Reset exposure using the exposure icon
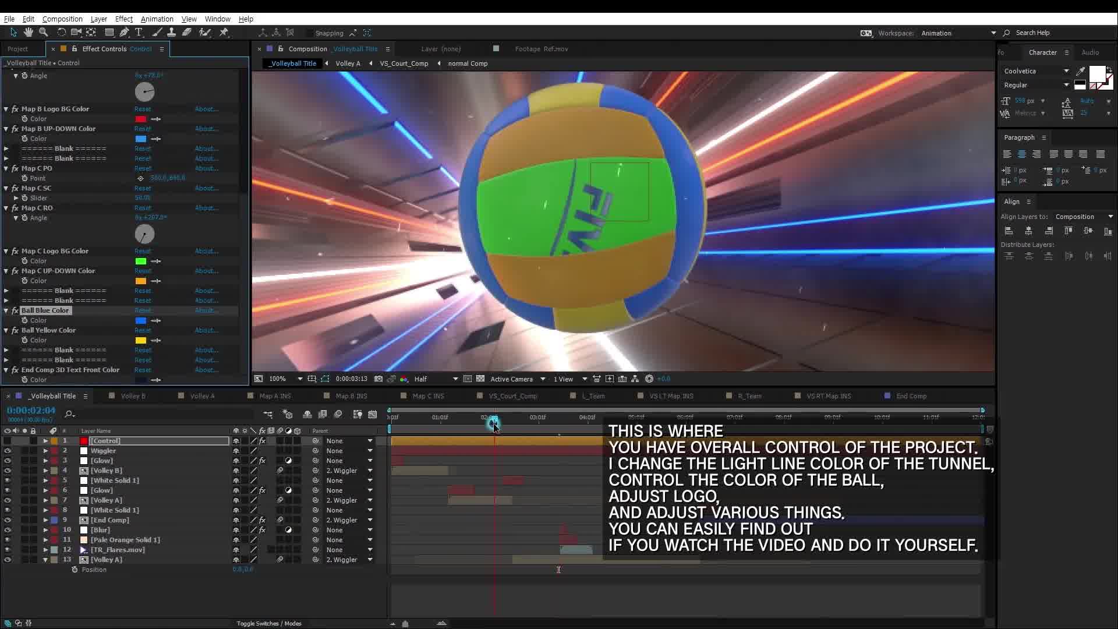The image size is (1118, 629). pyautogui.click(x=649, y=379)
